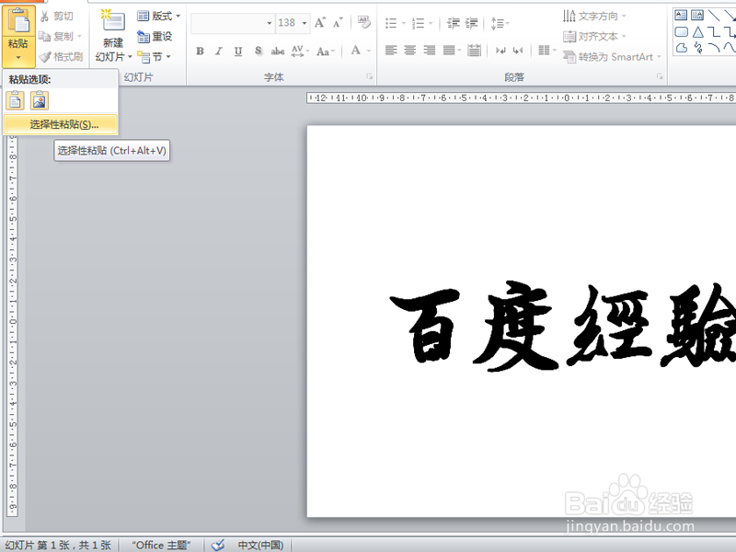Increase font size with the large A
Viewport: 736px width, 552px height.
[320, 22]
